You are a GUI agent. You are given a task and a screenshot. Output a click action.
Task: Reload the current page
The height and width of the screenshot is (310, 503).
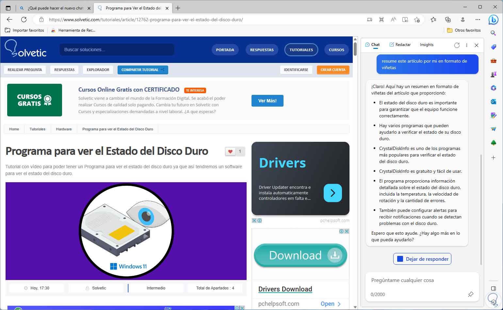tap(24, 20)
